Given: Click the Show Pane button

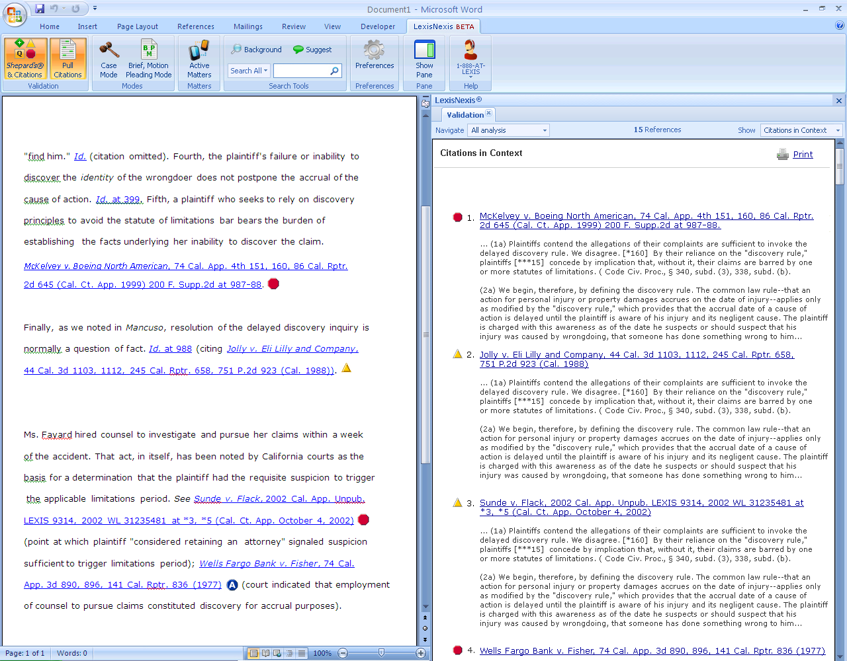Looking at the screenshot, I should (424, 58).
